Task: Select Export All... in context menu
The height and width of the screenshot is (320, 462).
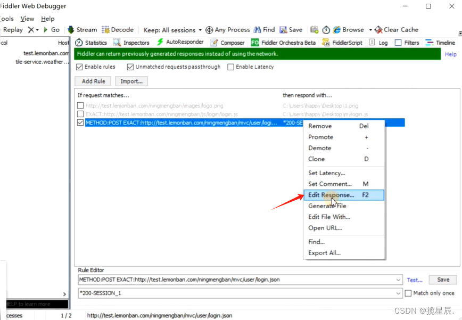Action: 344,253
